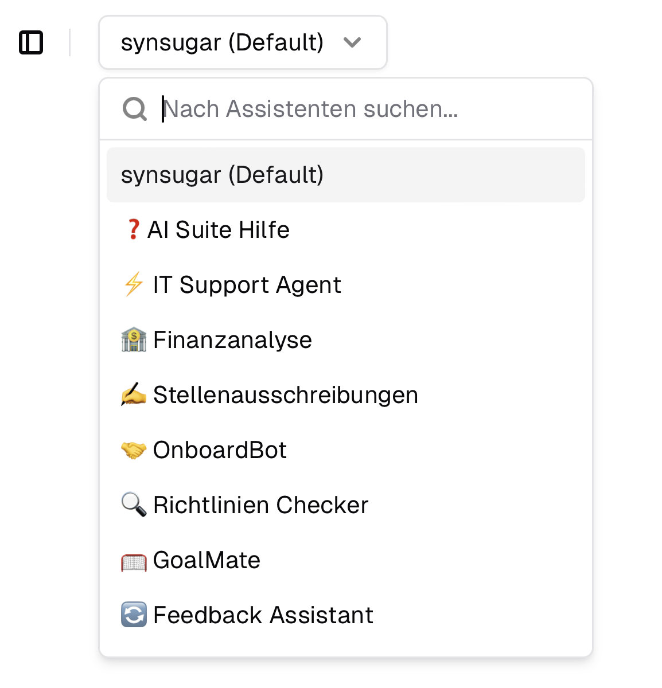This screenshot has height=688, width=662.
Task: Click the Nach Assistenten suchen search field
Action: 310,108
